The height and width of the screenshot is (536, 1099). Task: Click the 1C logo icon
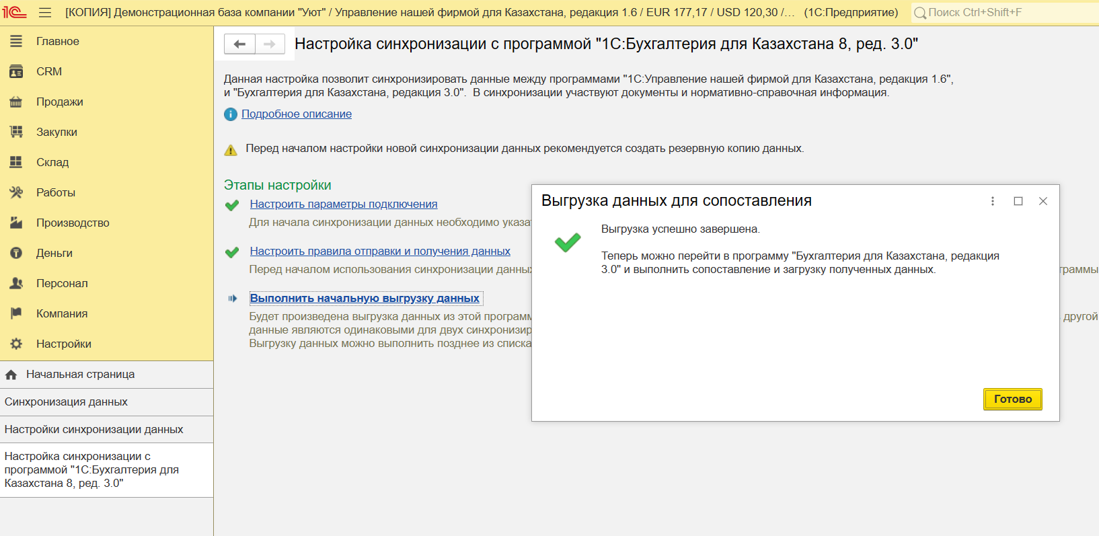click(x=14, y=12)
